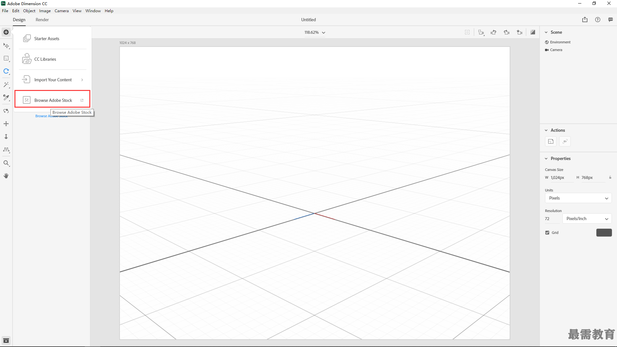Select the Orbit camera tool
This screenshot has height=347, width=617.
(6, 111)
